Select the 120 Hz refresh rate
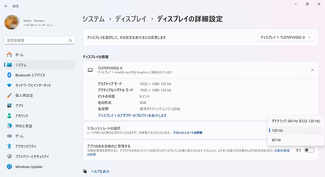 point(277,131)
